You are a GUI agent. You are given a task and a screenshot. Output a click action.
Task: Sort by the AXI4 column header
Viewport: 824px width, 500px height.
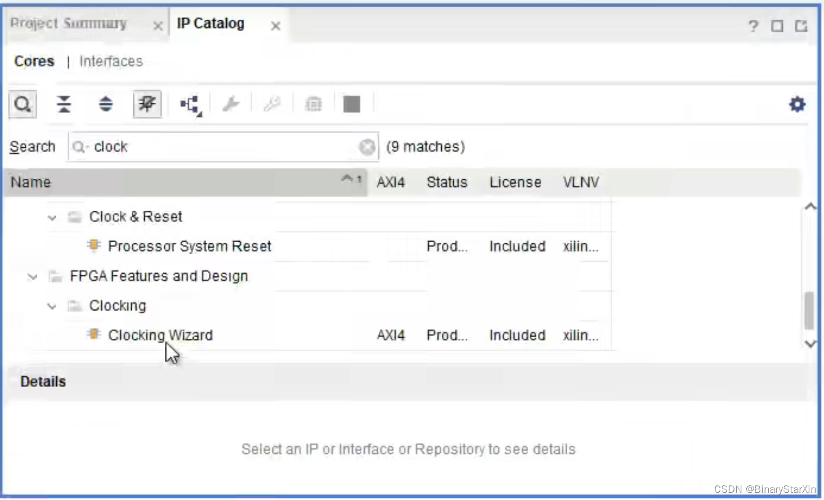click(391, 183)
